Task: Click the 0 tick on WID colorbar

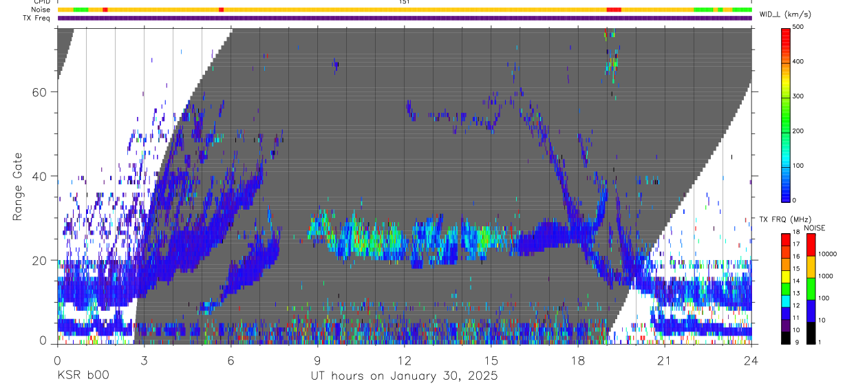Action: click(795, 200)
